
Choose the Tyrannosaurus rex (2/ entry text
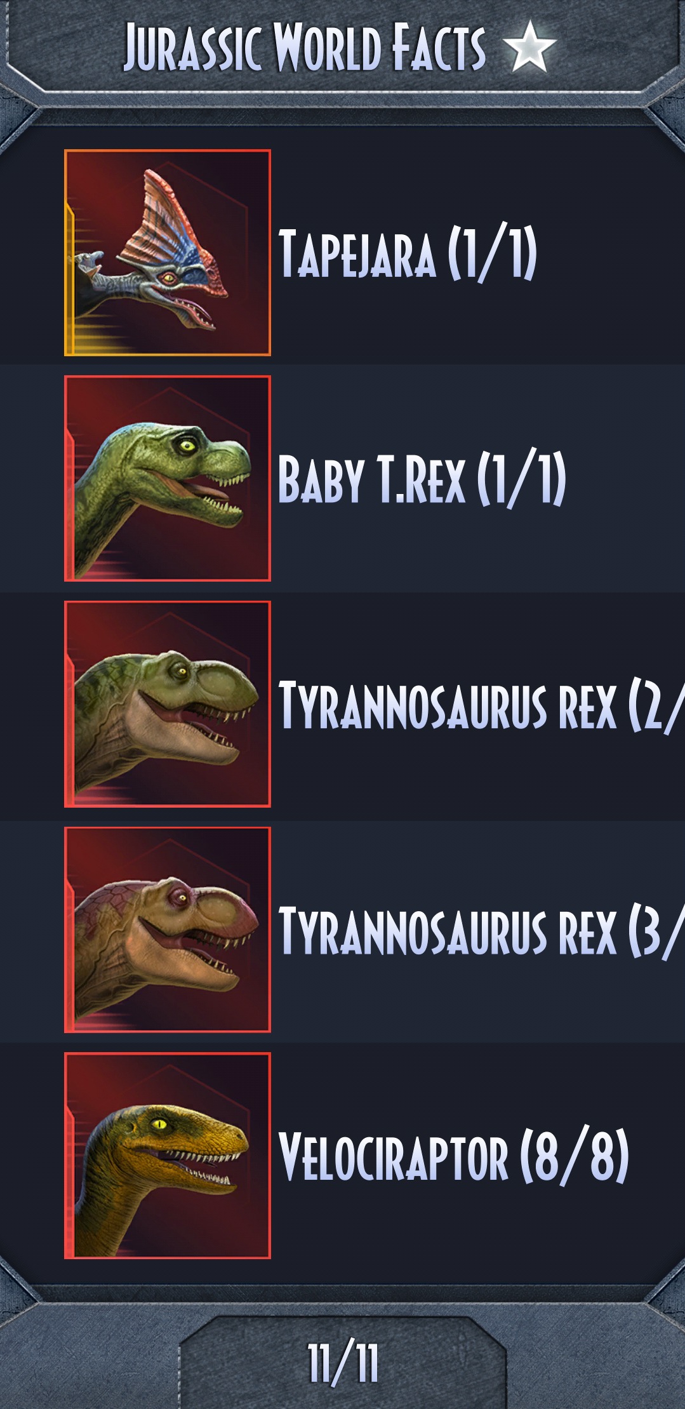tap(481, 705)
